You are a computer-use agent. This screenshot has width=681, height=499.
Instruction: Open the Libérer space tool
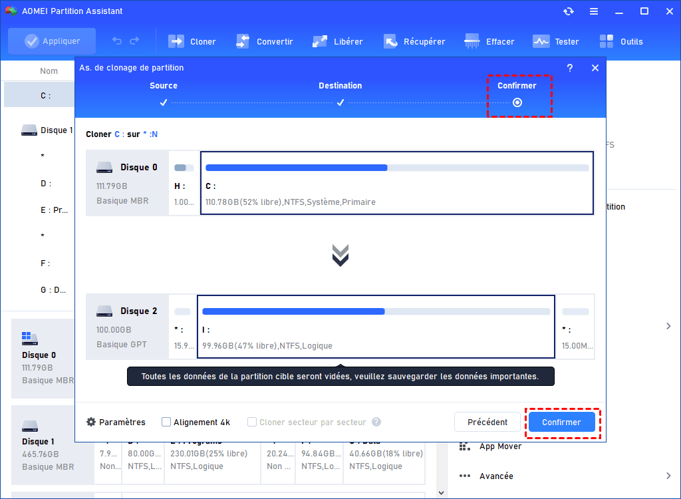(x=337, y=42)
